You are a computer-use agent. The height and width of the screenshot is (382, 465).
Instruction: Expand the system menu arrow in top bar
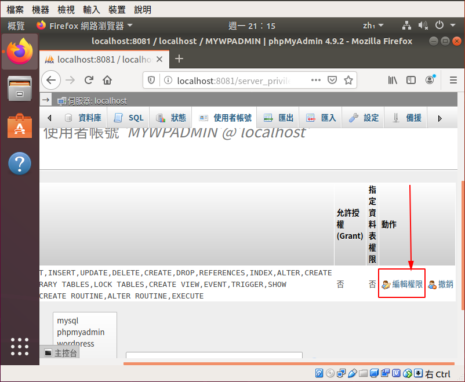453,26
